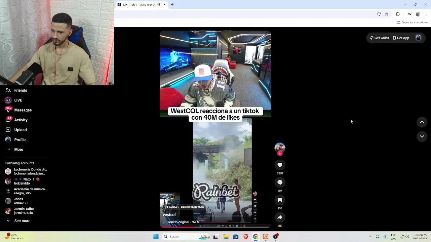Viewport: 431px width, 242px height.
Task: Click the microphone tray icon
Action: (385, 237)
